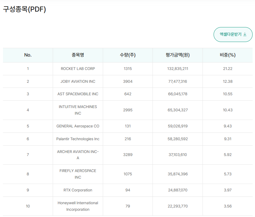Click quantity 3289 for Archer Aviation
This screenshot has width=255, height=217.
pos(128,155)
